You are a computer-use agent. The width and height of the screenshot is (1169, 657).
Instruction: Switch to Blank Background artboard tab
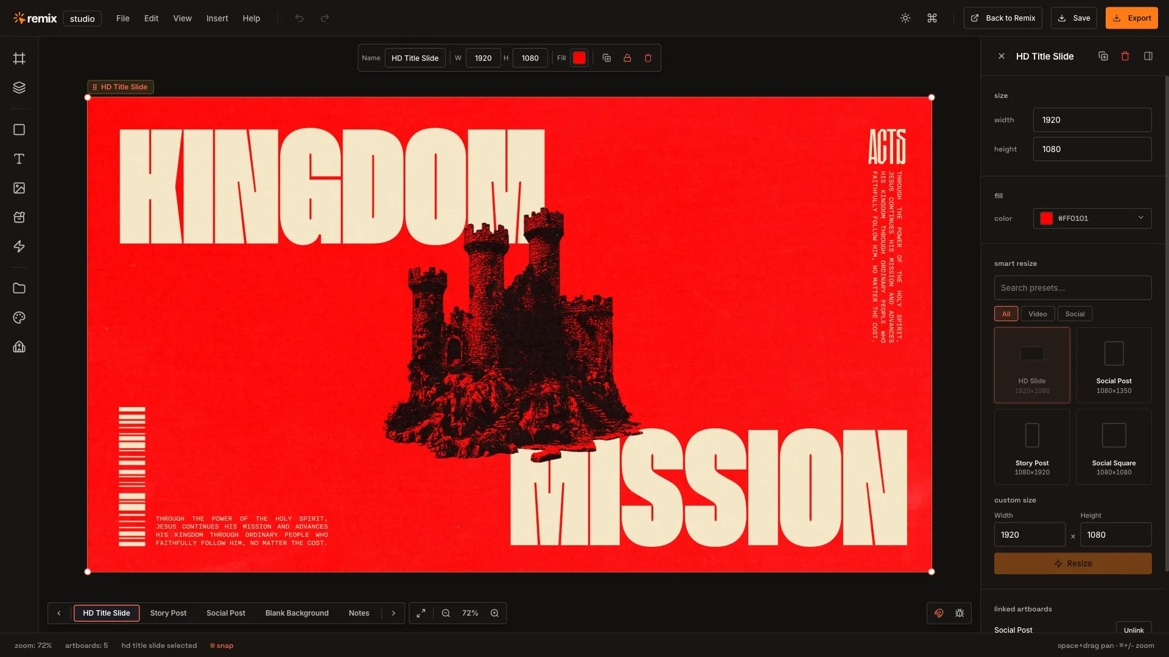coord(297,613)
